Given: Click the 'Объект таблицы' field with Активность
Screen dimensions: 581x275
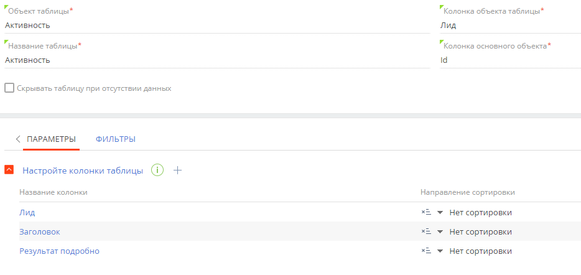Looking at the screenshot, I should coord(217,26).
